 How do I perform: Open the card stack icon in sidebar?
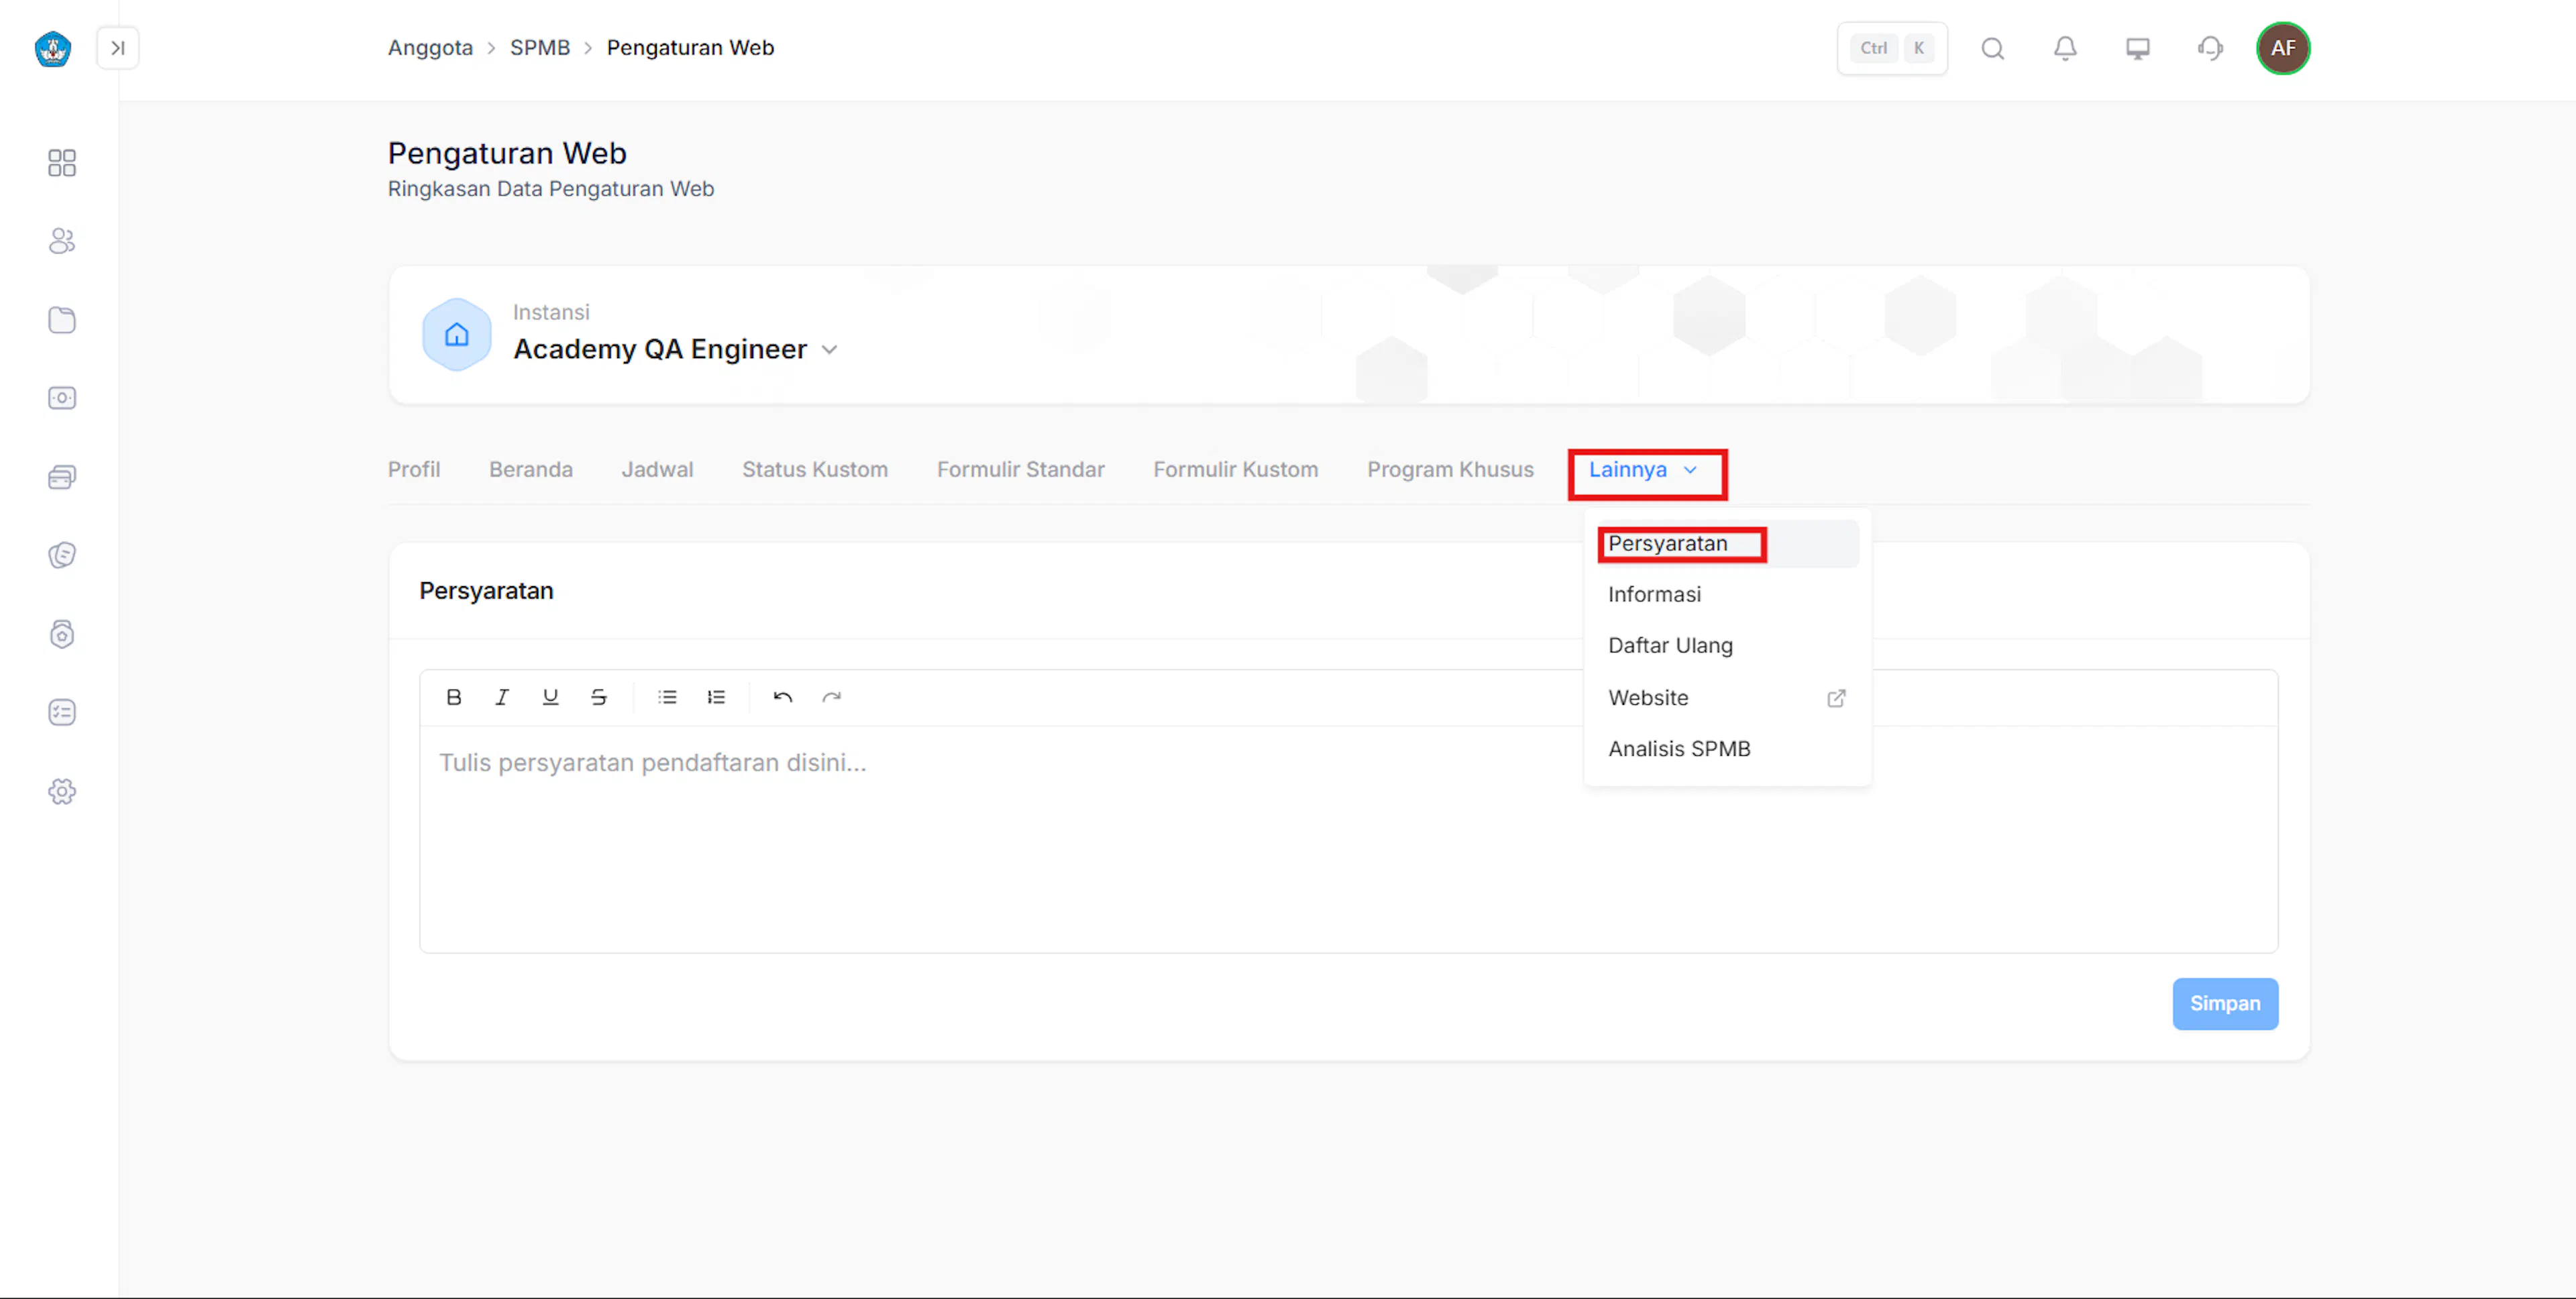[62, 477]
